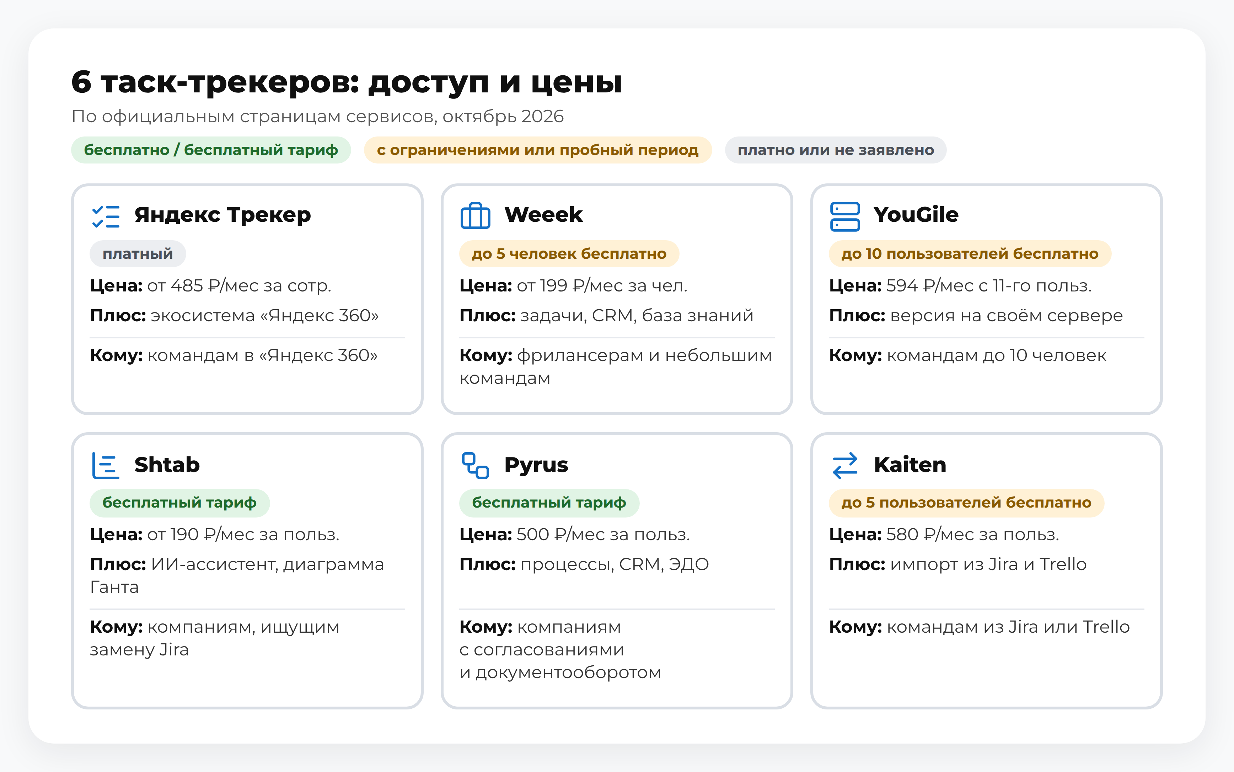Viewport: 1234px width, 772px height.
Task: Click the price 'от 199 ₽/мес за чел.'
Action: pyautogui.click(x=602, y=286)
